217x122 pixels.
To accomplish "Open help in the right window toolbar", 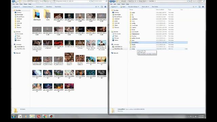I will point(203,7).
